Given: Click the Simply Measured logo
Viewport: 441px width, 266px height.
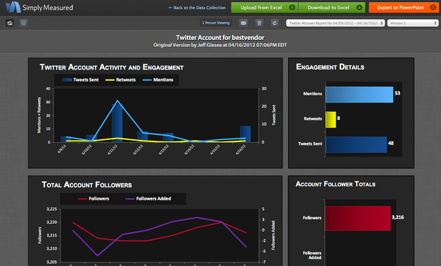Looking at the screenshot, I should coord(40,8).
